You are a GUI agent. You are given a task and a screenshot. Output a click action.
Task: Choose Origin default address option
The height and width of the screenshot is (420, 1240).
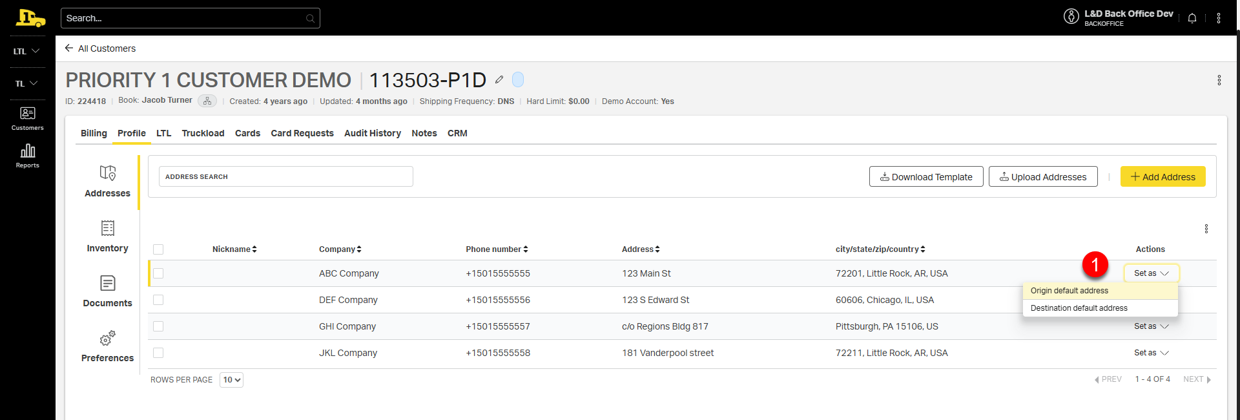1069,291
